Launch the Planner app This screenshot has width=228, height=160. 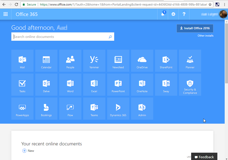190,61
